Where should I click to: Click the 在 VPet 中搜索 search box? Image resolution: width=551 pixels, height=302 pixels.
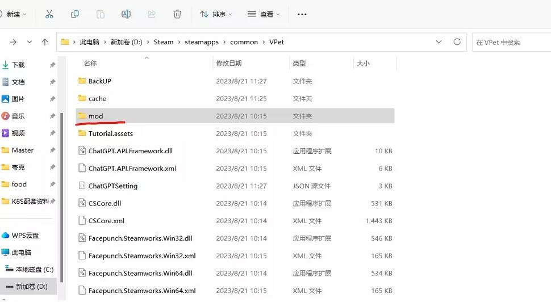pyautogui.click(x=511, y=42)
